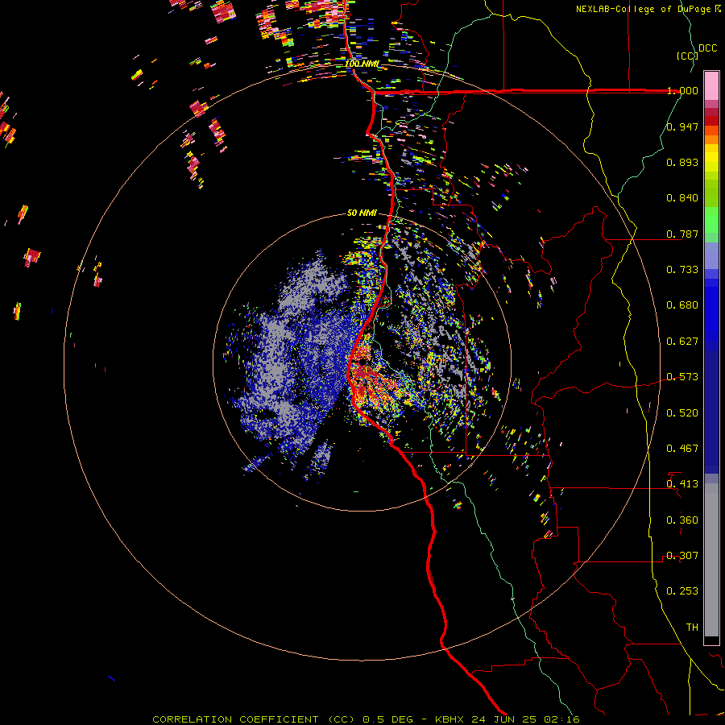Click the TH label at legend bottom
This screenshot has width=725, height=725.
[x=692, y=628]
